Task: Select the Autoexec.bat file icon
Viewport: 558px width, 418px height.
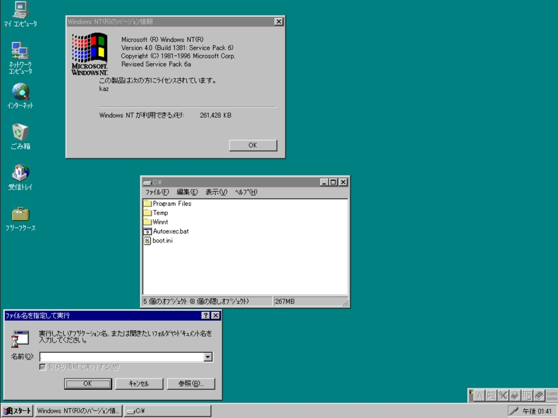Action: [x=147, y=231]
